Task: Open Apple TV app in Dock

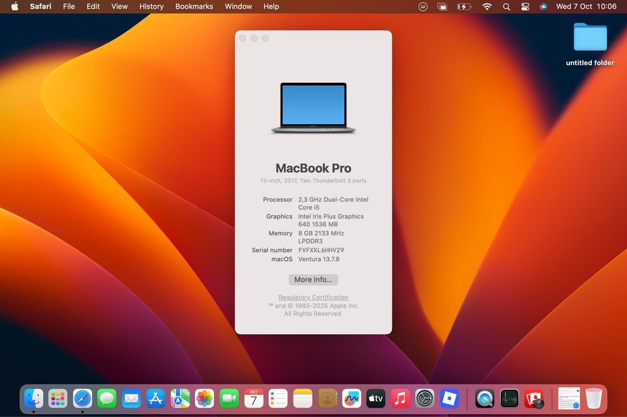Action: point(376,398)
